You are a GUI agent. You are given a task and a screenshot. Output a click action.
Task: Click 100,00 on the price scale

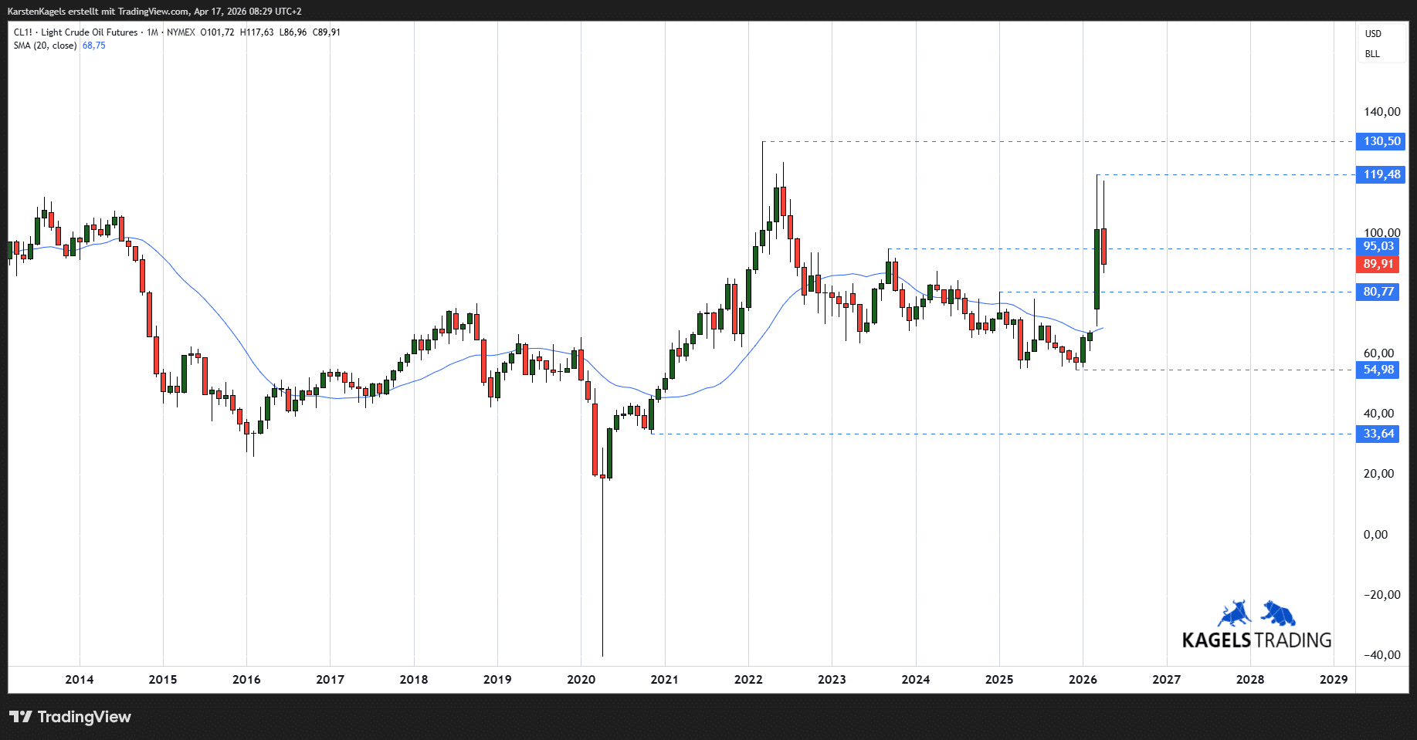click(1381, 232)
